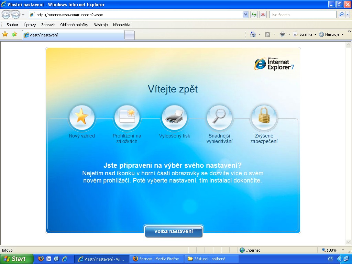Click the Add to Favorites star-plus icon
The image size is (352, 264).
coord(14,34)
